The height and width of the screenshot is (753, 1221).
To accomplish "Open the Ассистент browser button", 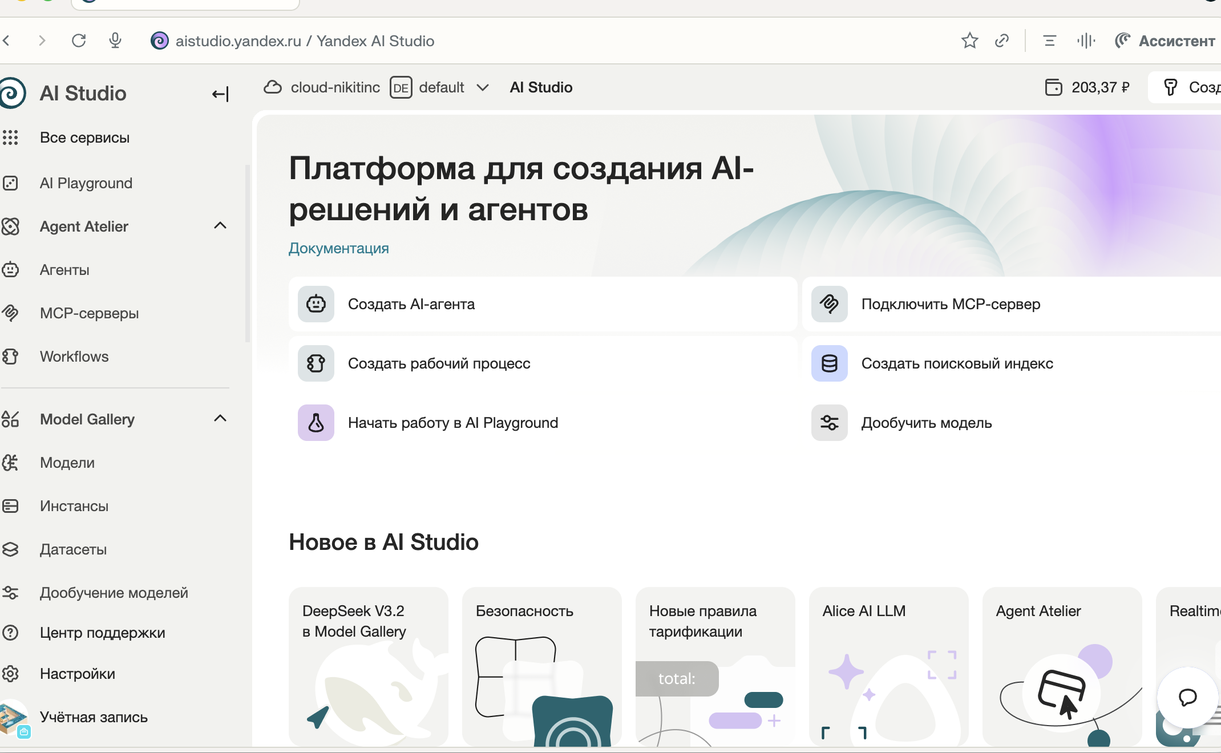I will [x=1166, y=41].
